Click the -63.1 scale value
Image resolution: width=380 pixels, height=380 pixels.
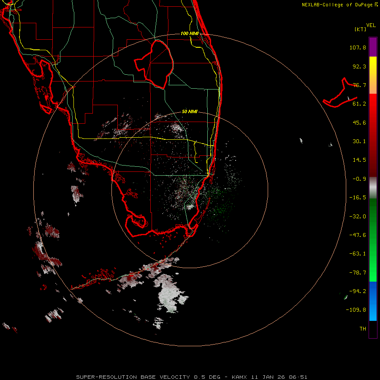click(x=358, y=254)
